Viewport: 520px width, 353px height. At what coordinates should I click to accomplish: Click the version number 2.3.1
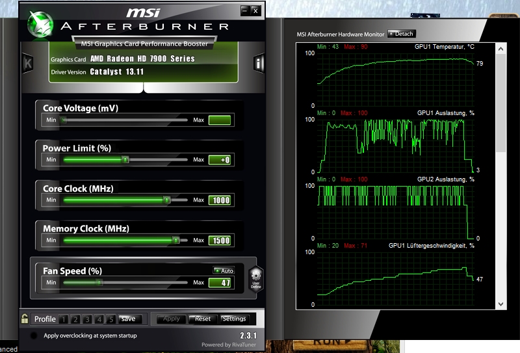(248, 335)
